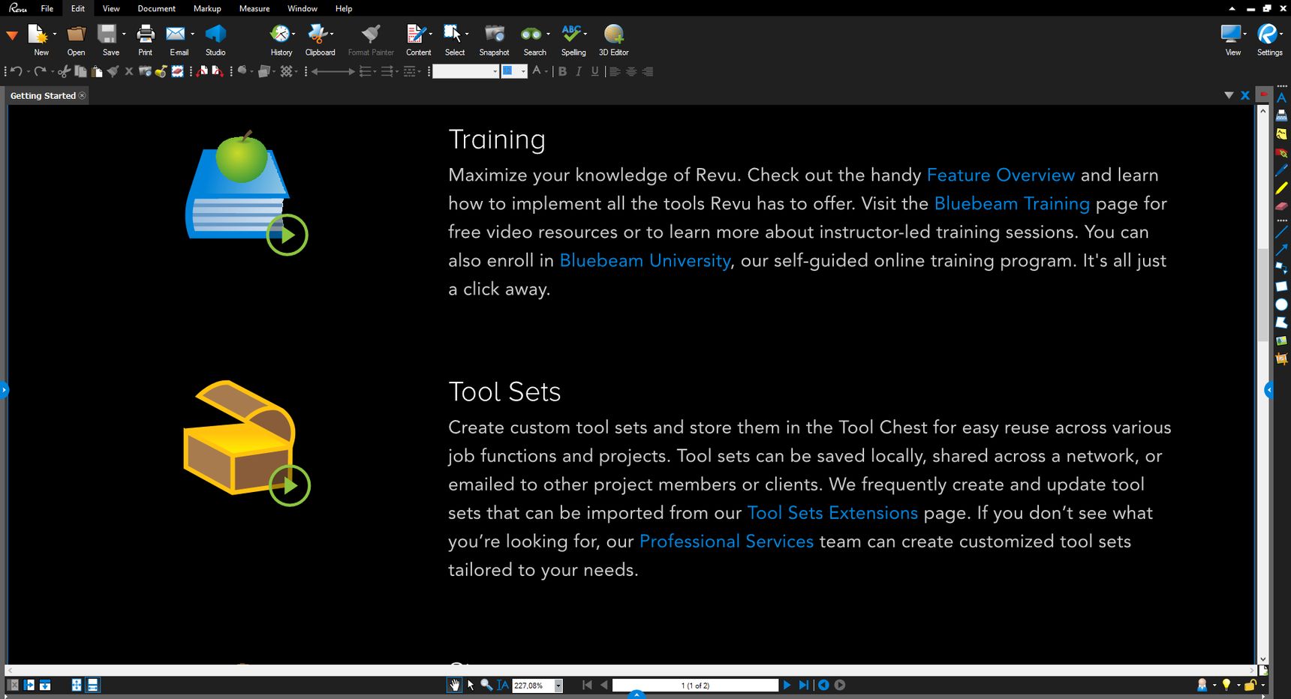Open Bluebeam Studio
Viewport: 1291px width, 699px height.
215,34
